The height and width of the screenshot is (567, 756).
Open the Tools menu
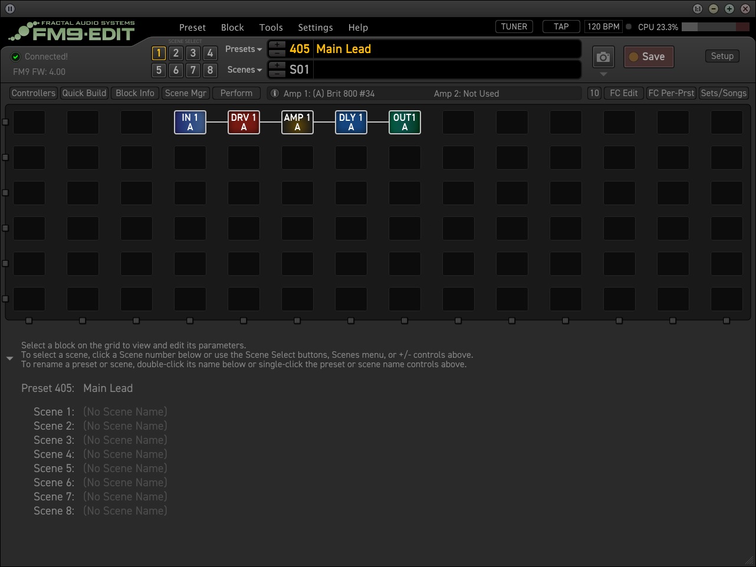tap(271, 28)
